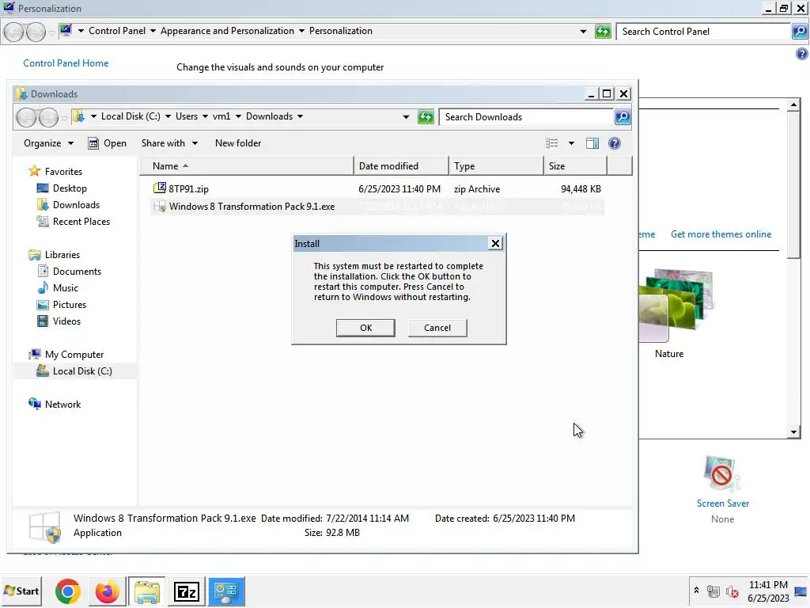
Task: Click the change view icon
Action: click(x=551, y=143)
